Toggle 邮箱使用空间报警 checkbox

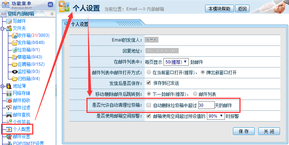tap(149, 116)
